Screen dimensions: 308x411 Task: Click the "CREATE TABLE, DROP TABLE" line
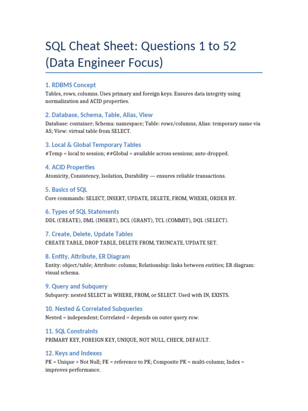click(131, 243)
